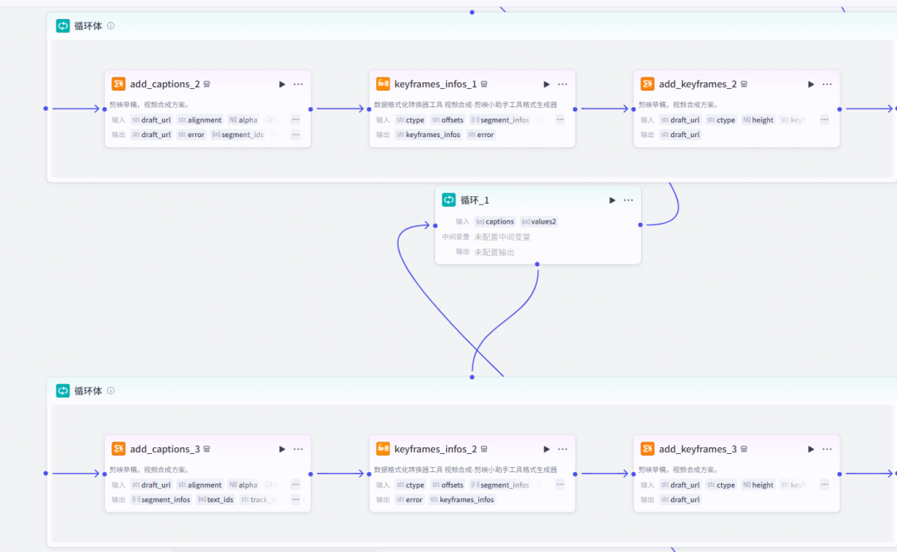Run the 循环_1 loop node

(x=612, y=200)
